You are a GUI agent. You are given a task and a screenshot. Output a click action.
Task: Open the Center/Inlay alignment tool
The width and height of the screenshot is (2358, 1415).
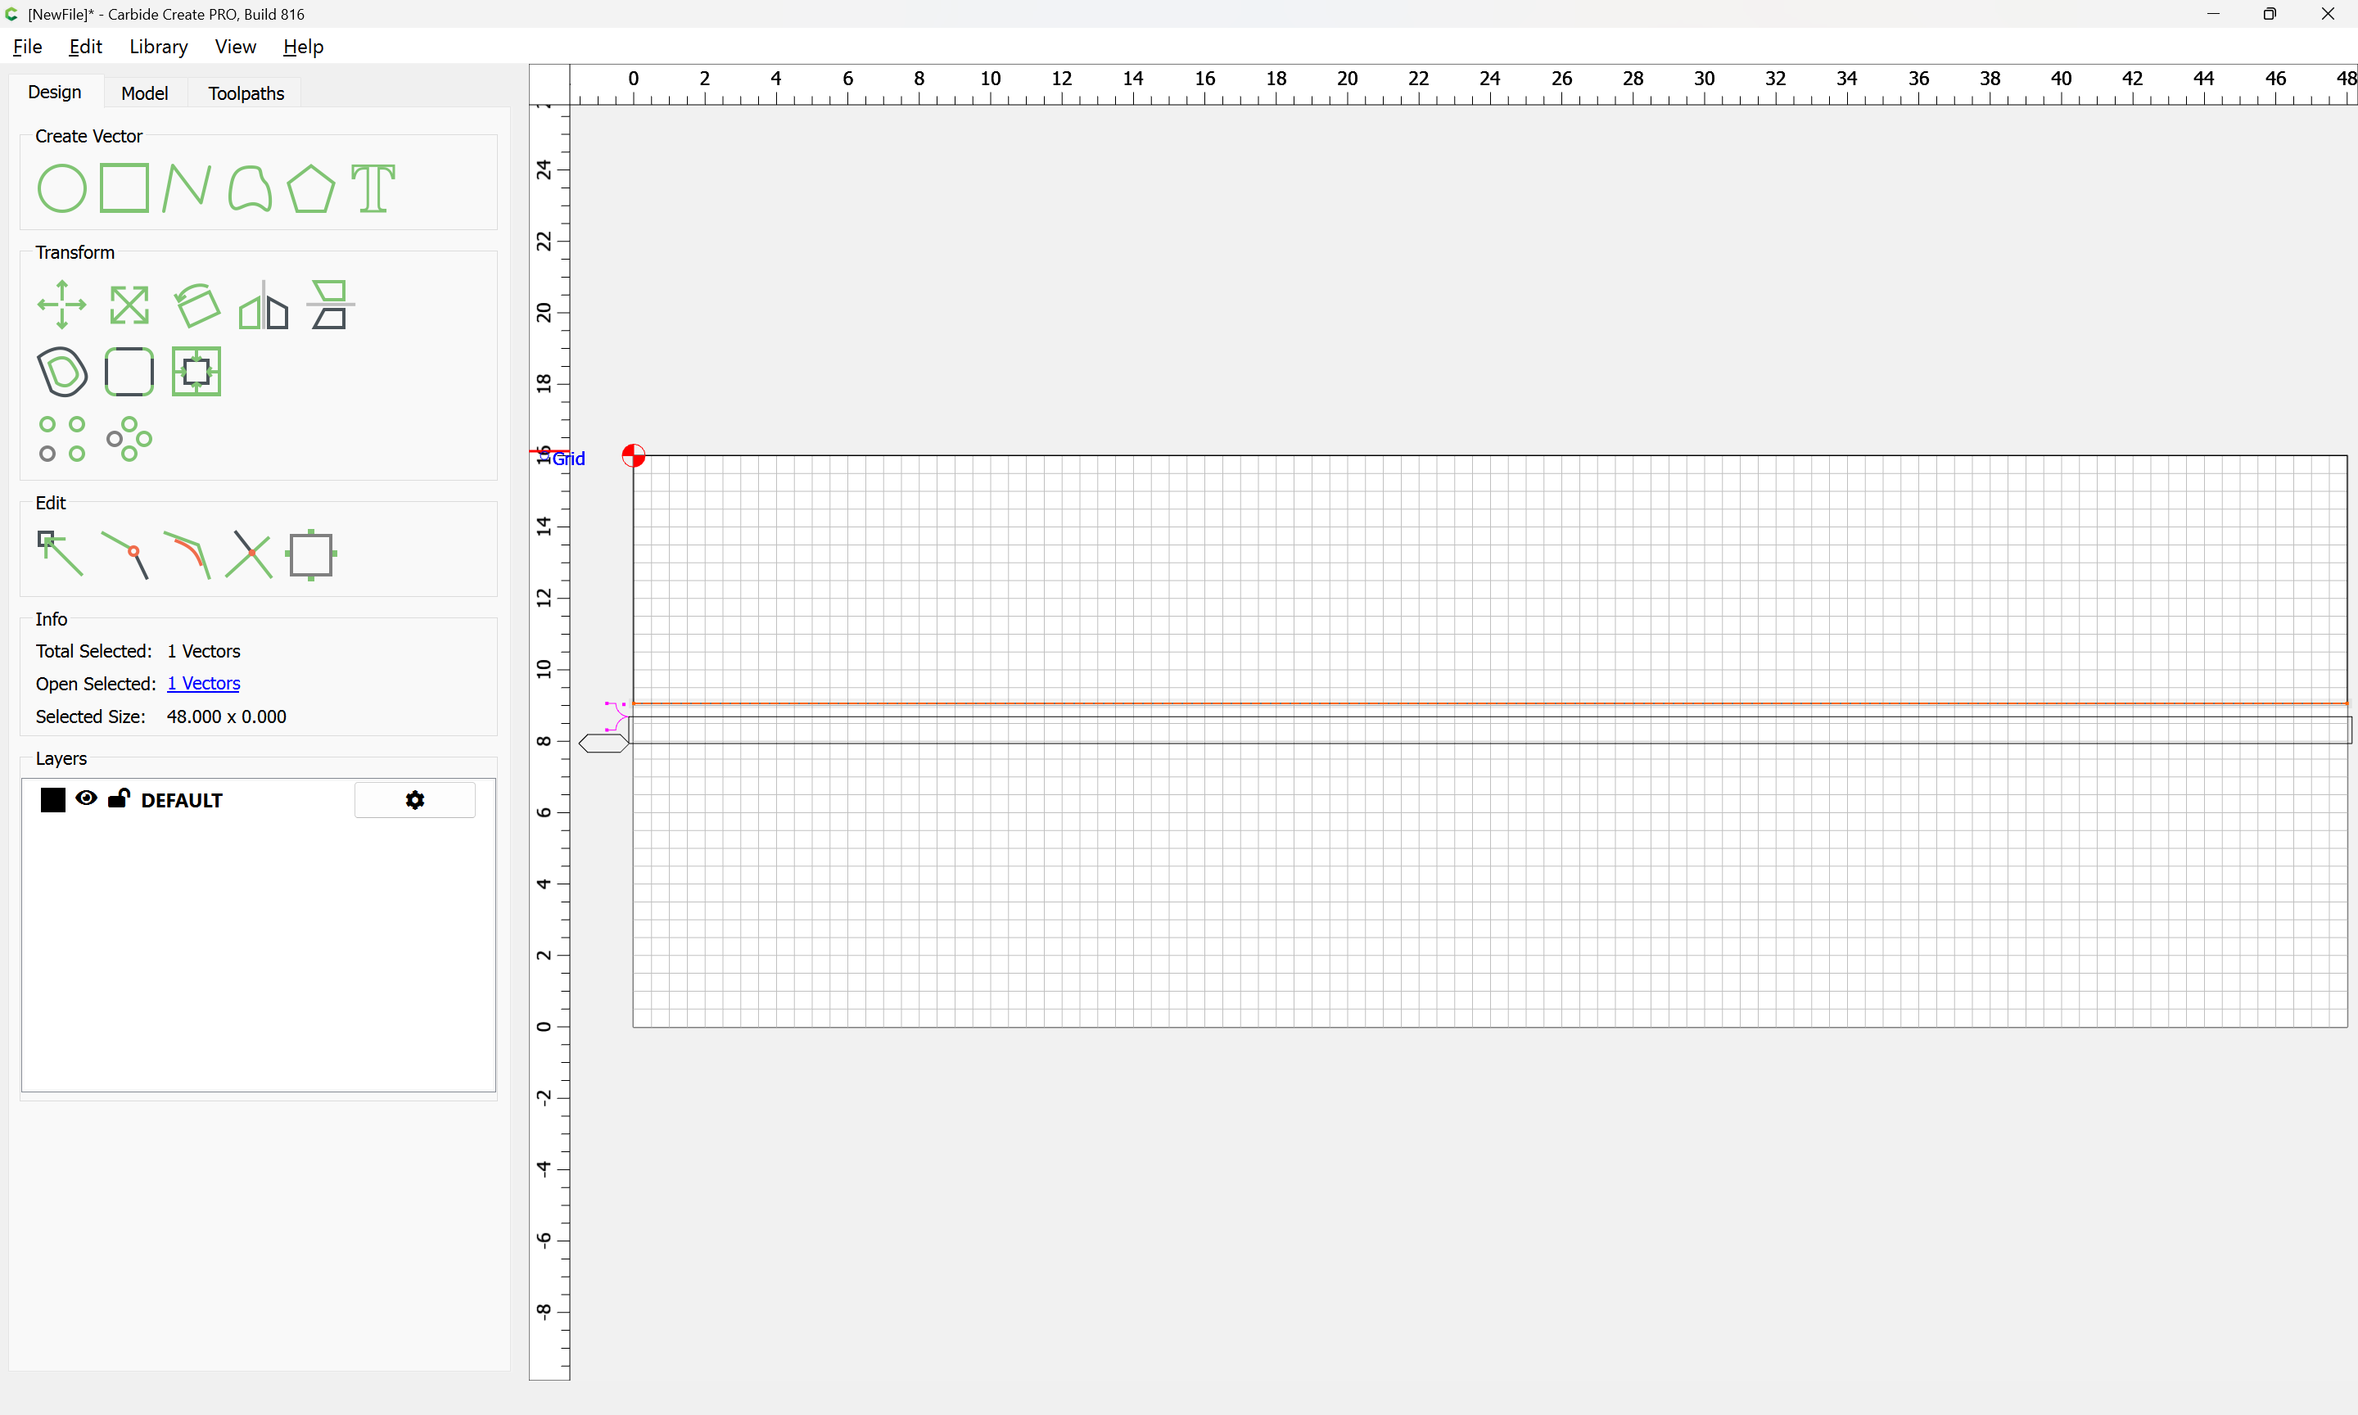click(196, 372)
